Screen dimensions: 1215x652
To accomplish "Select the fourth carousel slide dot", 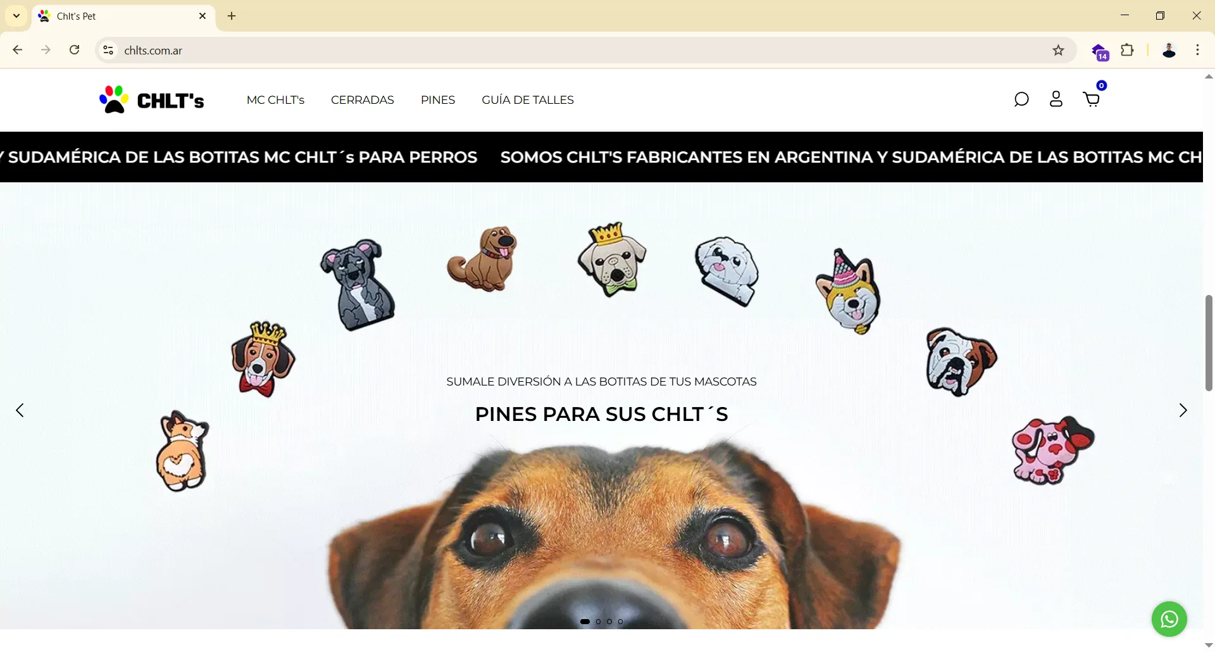I will pos(620,622).
